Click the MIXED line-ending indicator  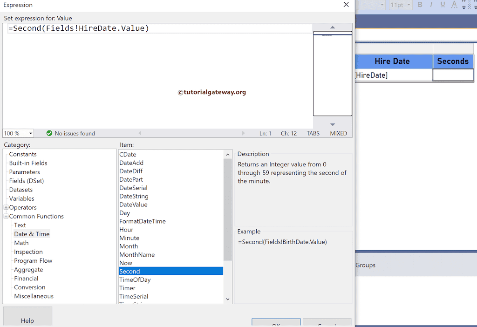tap(338, 133)
